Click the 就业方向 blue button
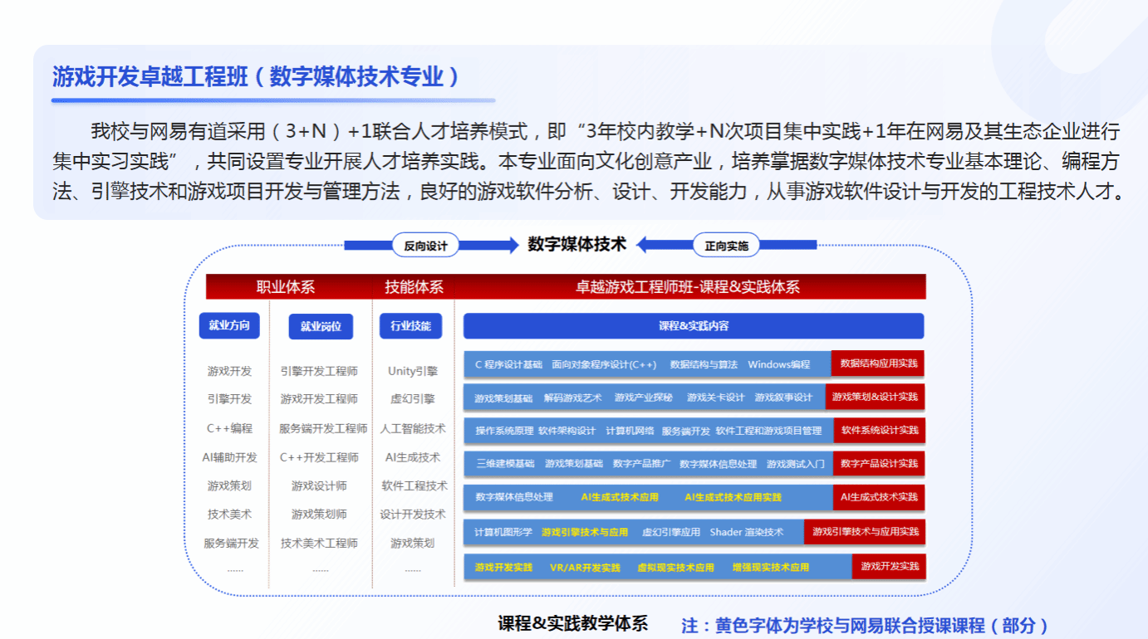 (x=229, y=325)
